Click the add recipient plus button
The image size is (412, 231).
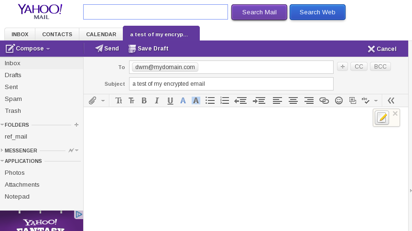[342, 67]
